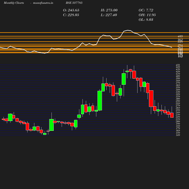The image size is (189, 189).
Task: Select the close value 'C: 228.05'
Action: click(71, 15)
